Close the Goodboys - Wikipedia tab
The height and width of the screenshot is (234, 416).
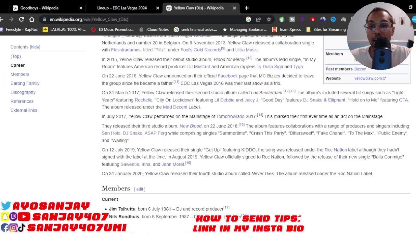pyautogui.click(x=81, y=8)
